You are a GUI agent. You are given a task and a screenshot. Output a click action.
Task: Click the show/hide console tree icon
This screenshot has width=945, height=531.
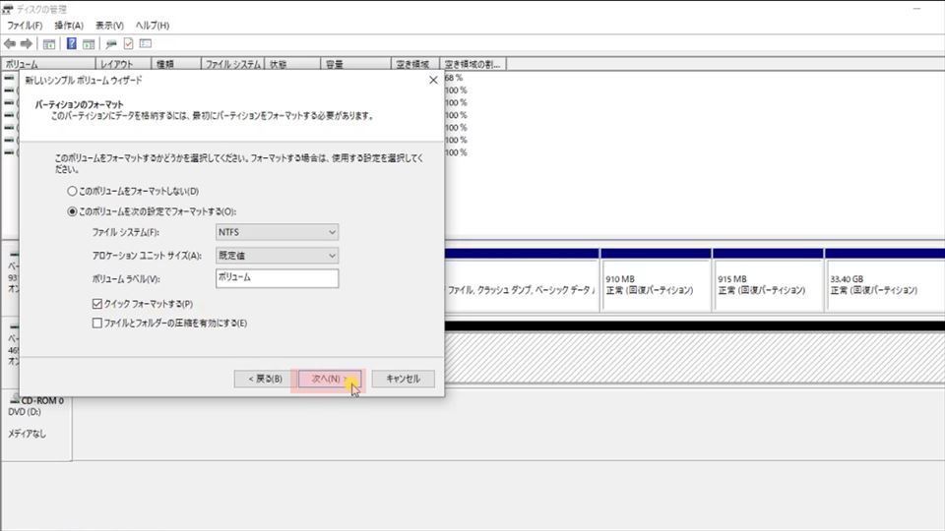pos(48,44)
